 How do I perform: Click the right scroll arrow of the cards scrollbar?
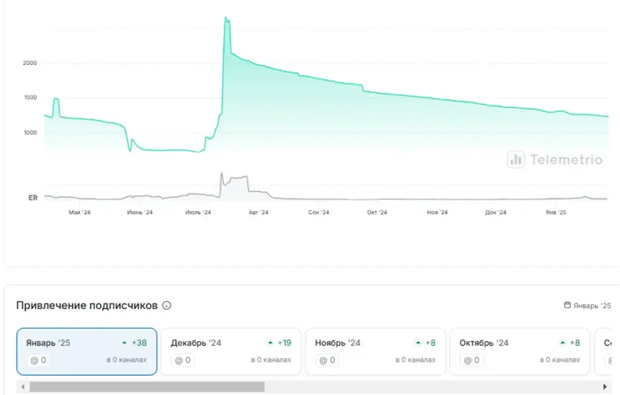coord(605,387)
